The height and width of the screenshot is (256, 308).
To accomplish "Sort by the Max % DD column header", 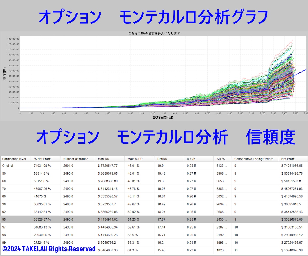I will (139, 159).
